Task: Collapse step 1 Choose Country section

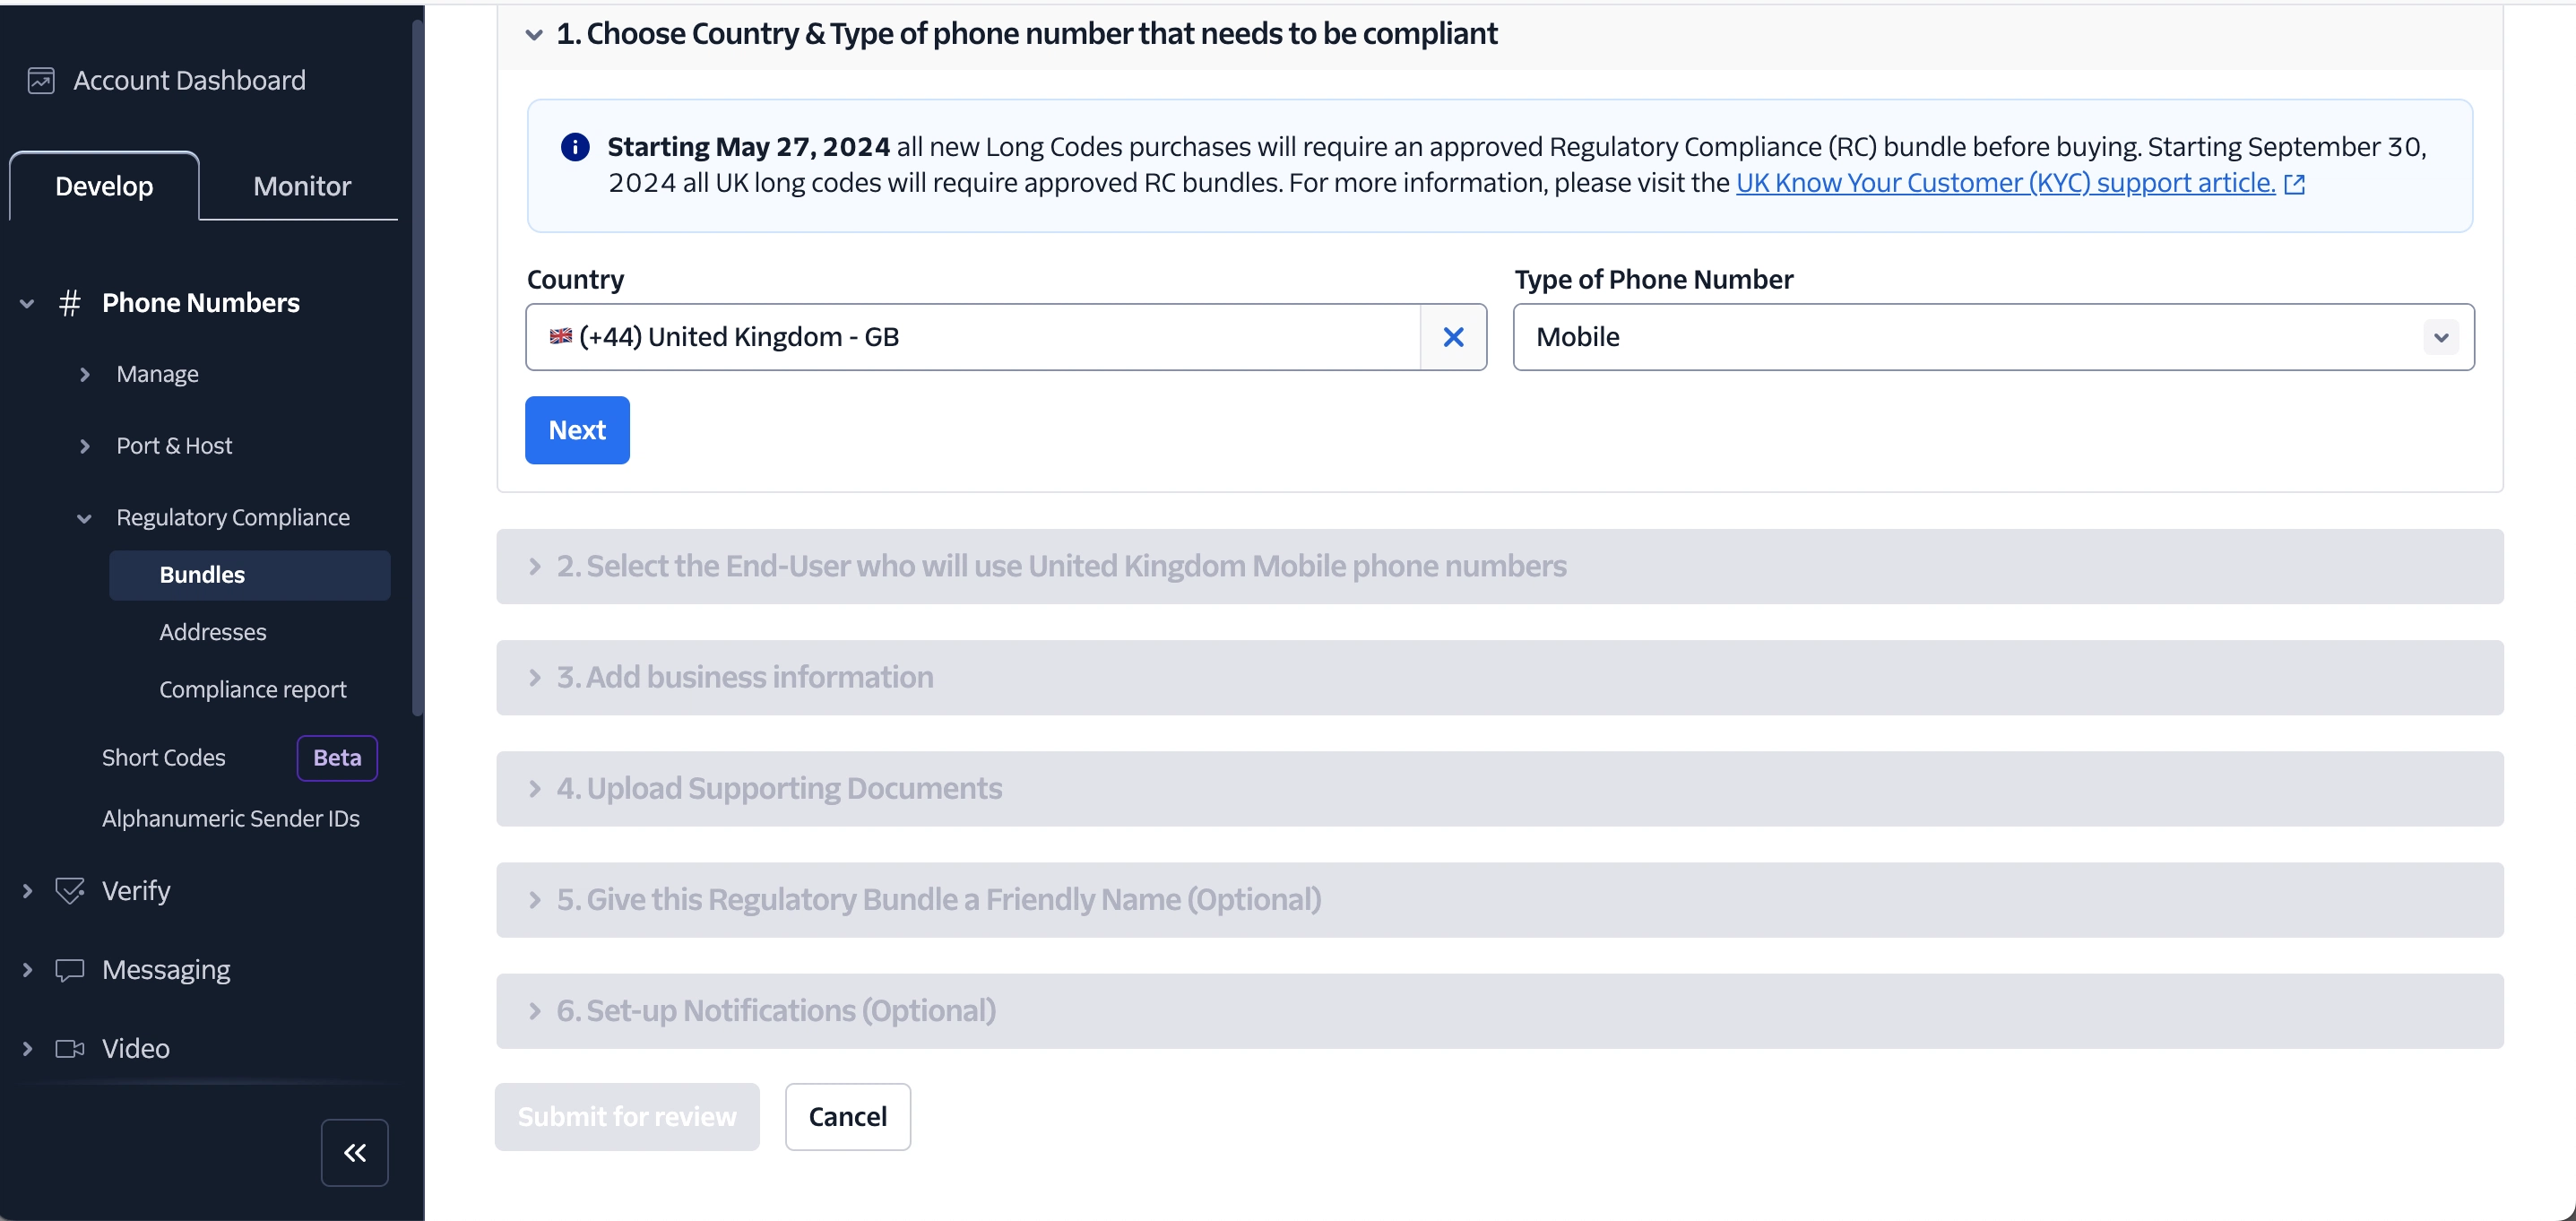Action: tap(534, 35)
